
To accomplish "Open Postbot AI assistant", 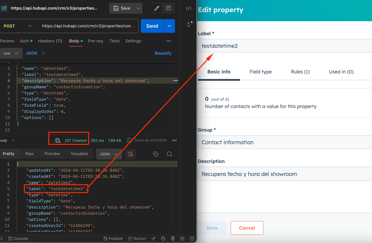I will tap(113, 238).
